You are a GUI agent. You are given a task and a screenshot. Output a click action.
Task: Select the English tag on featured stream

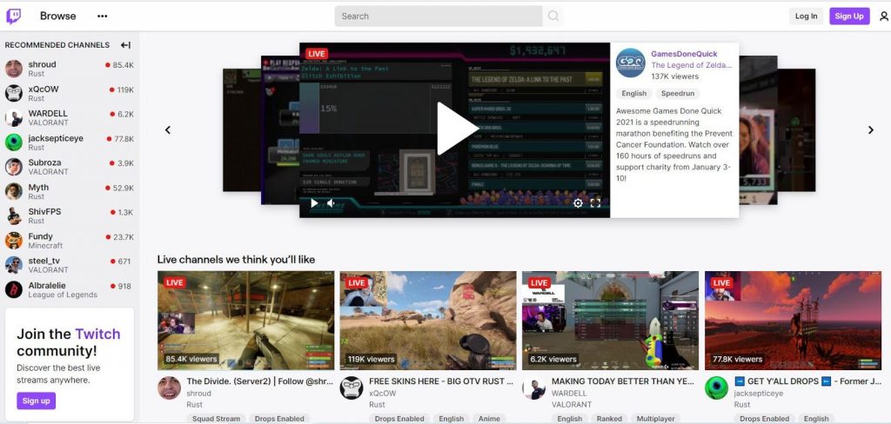coord(634,93)
